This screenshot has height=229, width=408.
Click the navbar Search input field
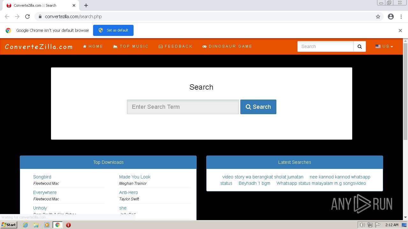click(x=325, y=46)
